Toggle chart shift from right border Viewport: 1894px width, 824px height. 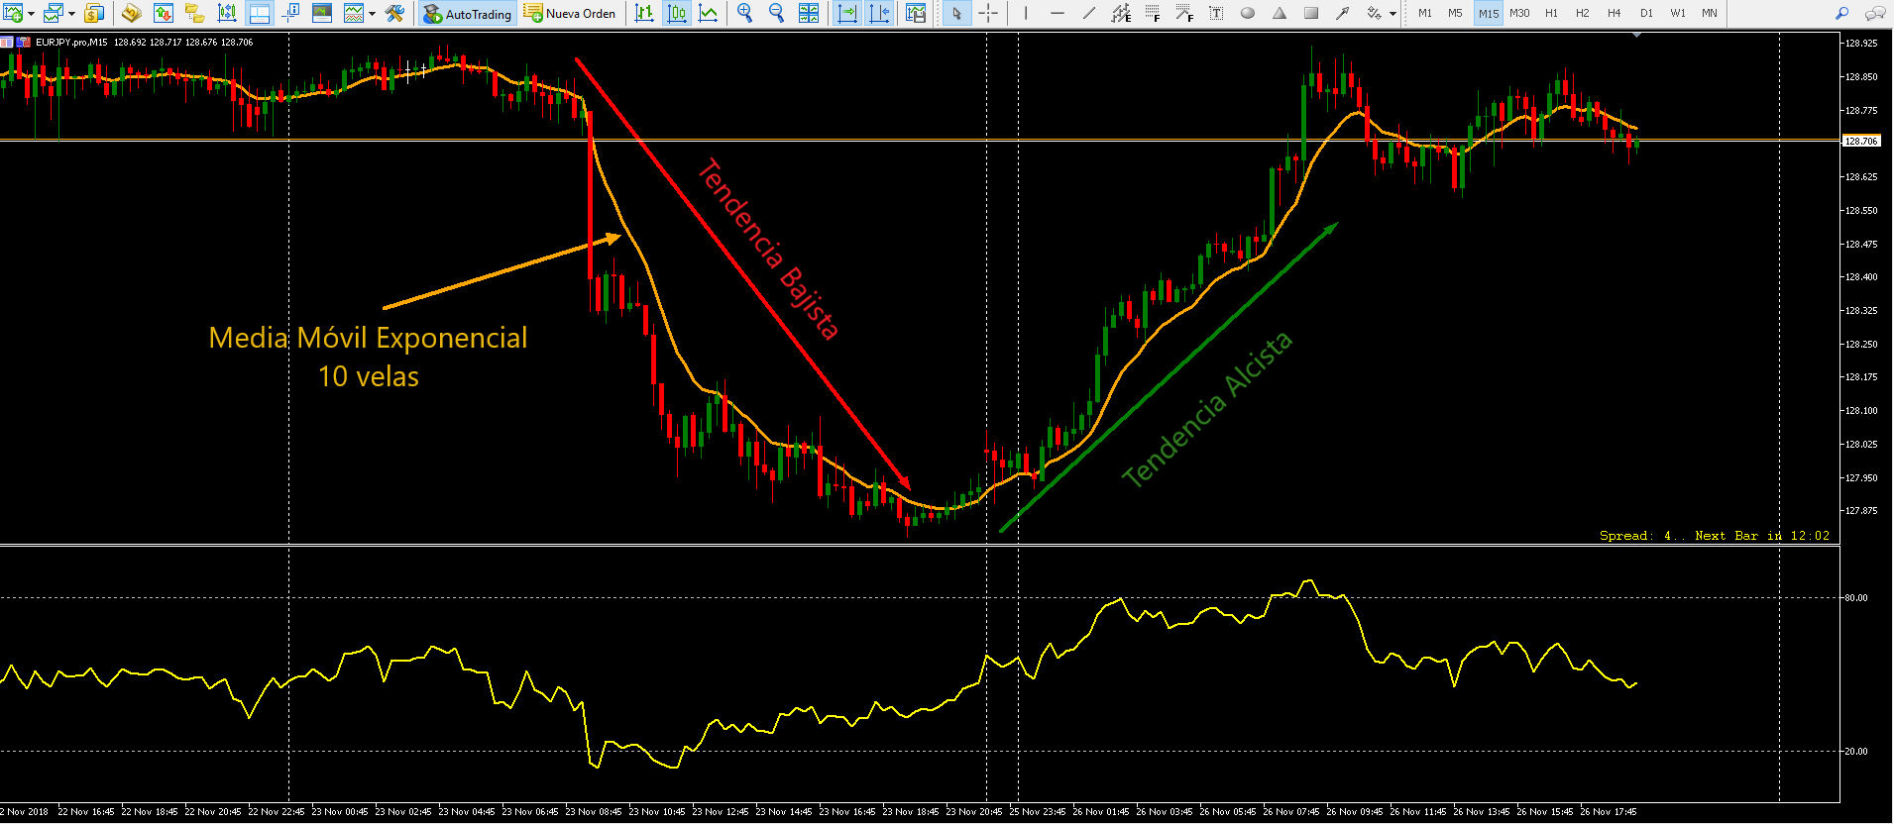(x=879, y=14)
